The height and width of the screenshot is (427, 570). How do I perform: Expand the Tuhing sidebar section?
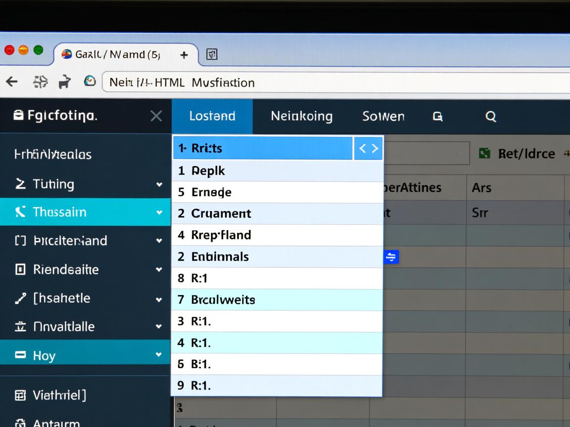[x=159, y=184]
